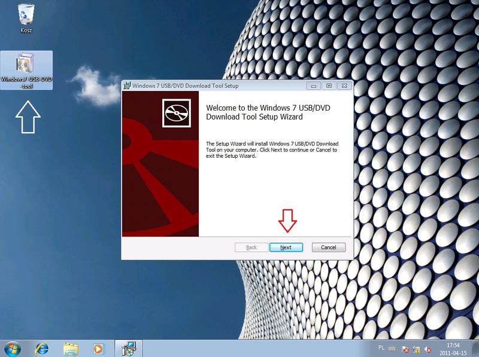This screenshot has width=479, height=357.
Task: Open the on-screen keyboard tray icon
Action: (392, 348)
